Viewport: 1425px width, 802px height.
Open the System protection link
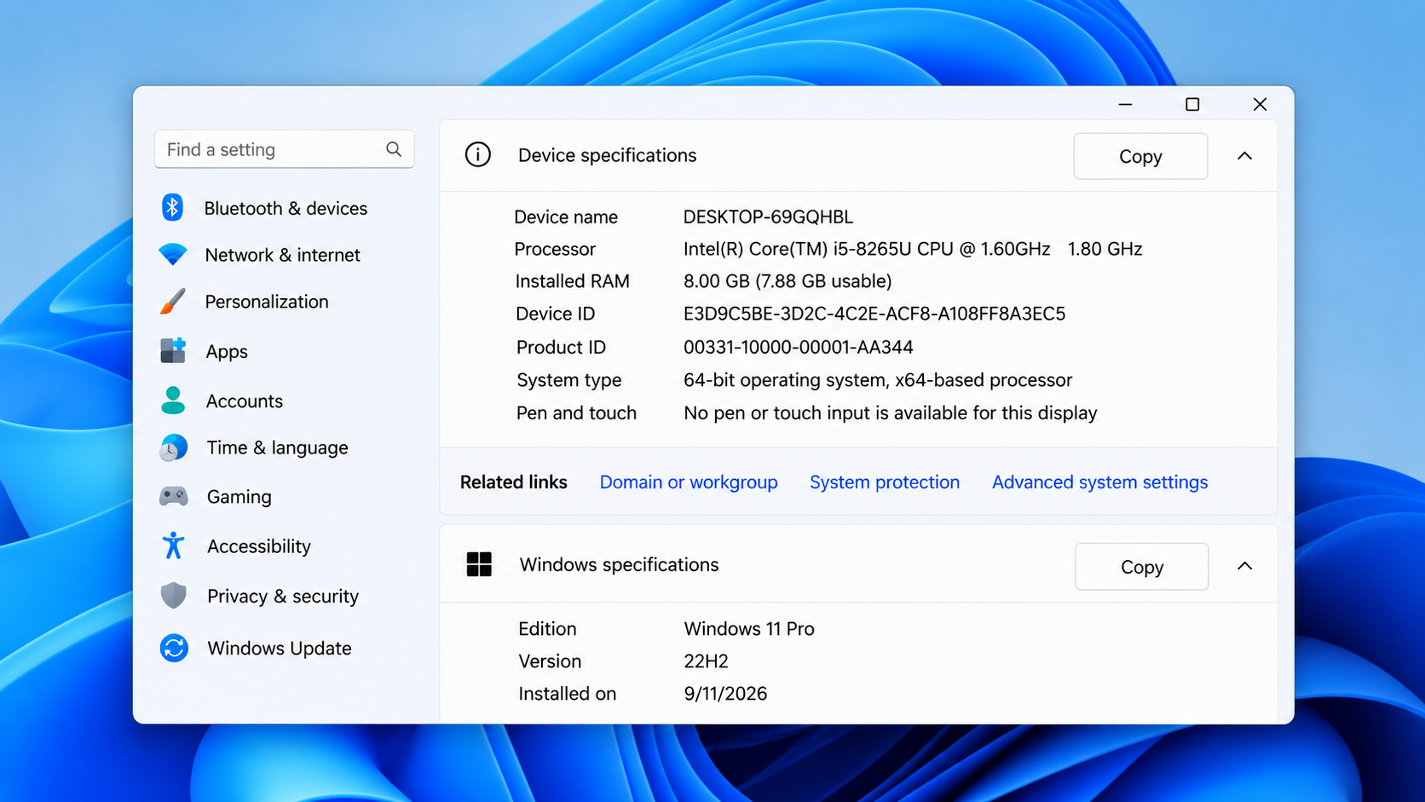[x=885, y=482]
